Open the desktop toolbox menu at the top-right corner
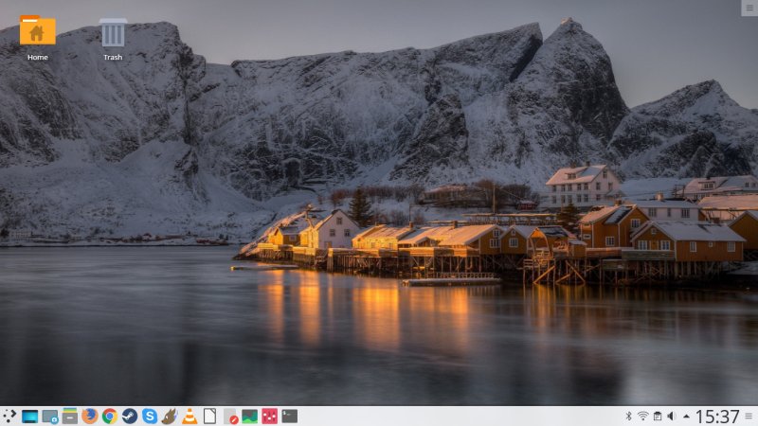758x426 pixels. pyautogui.click(x=749, y=8)
